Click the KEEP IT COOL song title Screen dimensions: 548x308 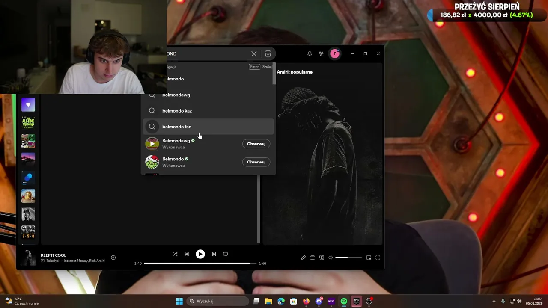click(54, 255)
